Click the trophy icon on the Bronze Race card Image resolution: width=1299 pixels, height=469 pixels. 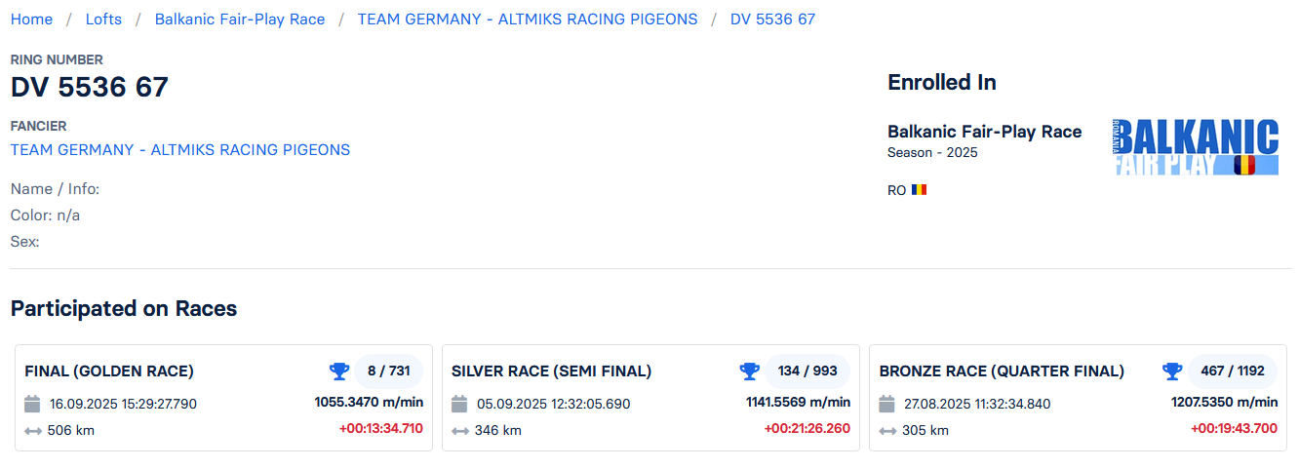(x=1172, y=371)
